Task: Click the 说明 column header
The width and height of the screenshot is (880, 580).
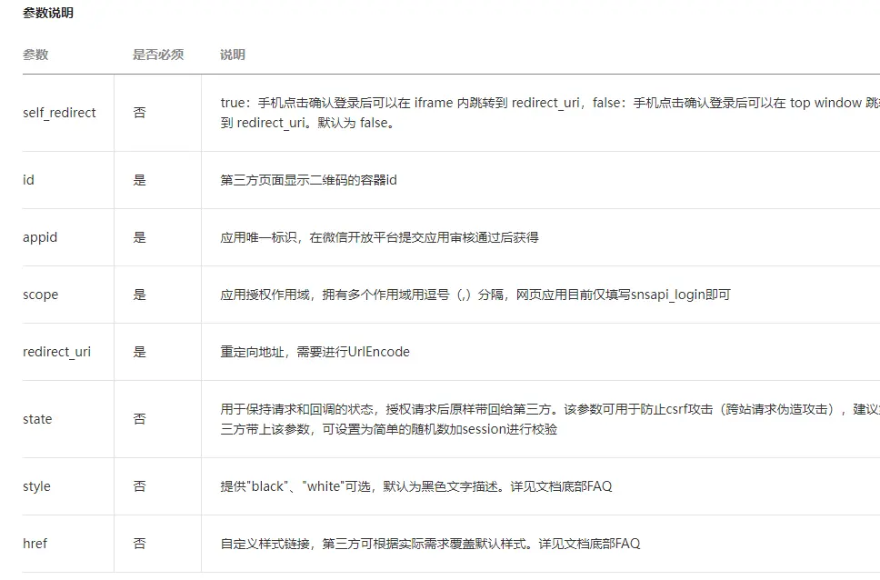Action: pos(233,55)
